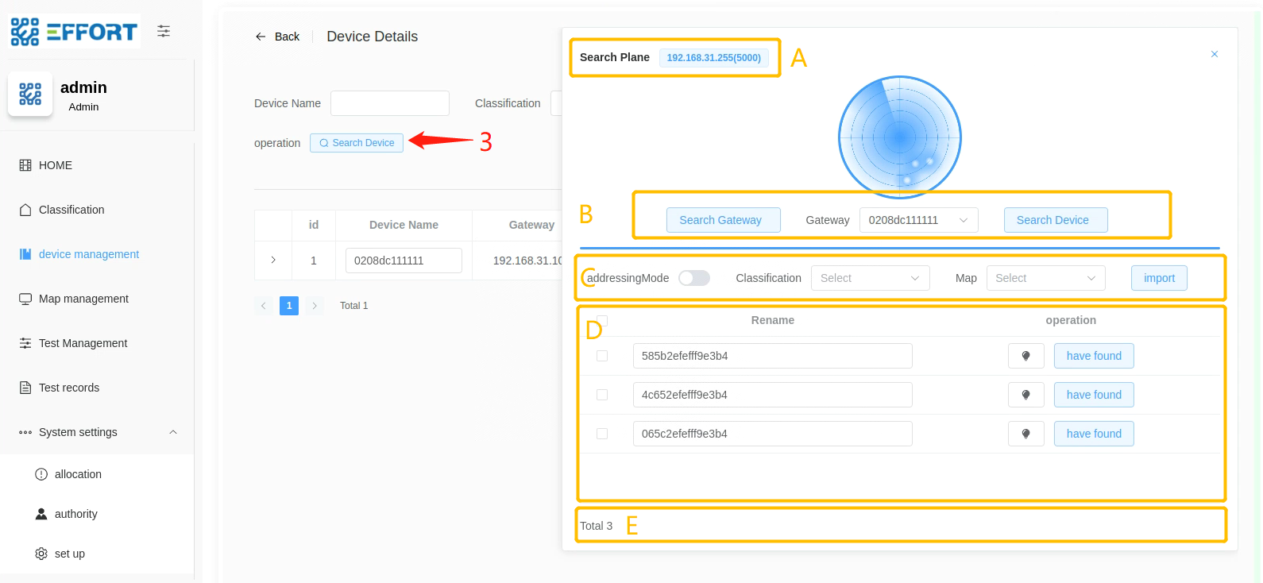The height and width of the screenshot is (583, 1263).
Task: Click the locate icon for device 065c2efefff9e3b4
Action: [1025, 434]
